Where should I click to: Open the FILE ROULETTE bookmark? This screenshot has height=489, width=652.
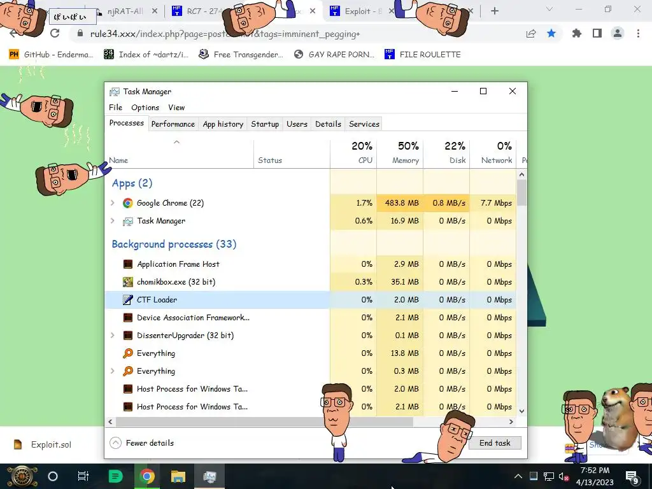[x=423, y=55]
